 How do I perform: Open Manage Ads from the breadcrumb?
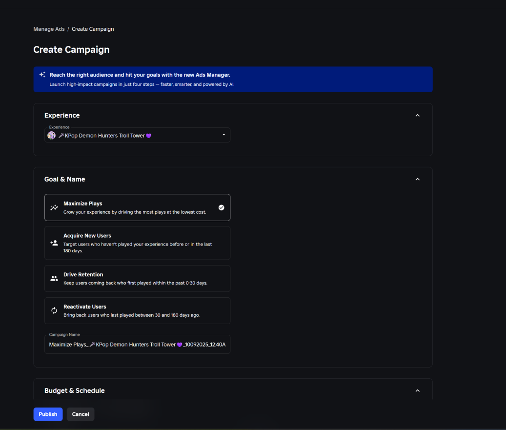(x=49, y=29)
